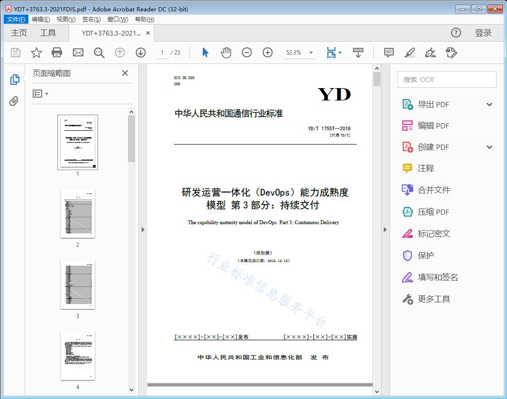The height and width of the screenshot is (399, 507).
Task: Open the 视图 menu
Action: [65, 19]
